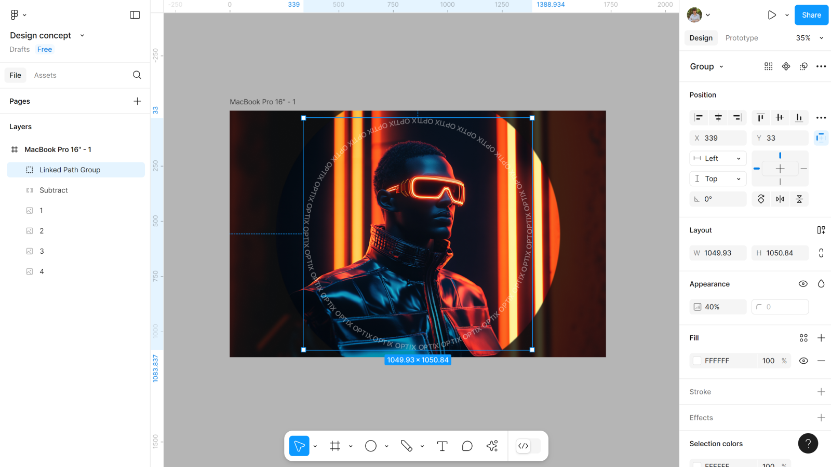Open the Actions AI tool
This screenshot has height=467, width=831.
pyautogui.click(x=492, y=446)
